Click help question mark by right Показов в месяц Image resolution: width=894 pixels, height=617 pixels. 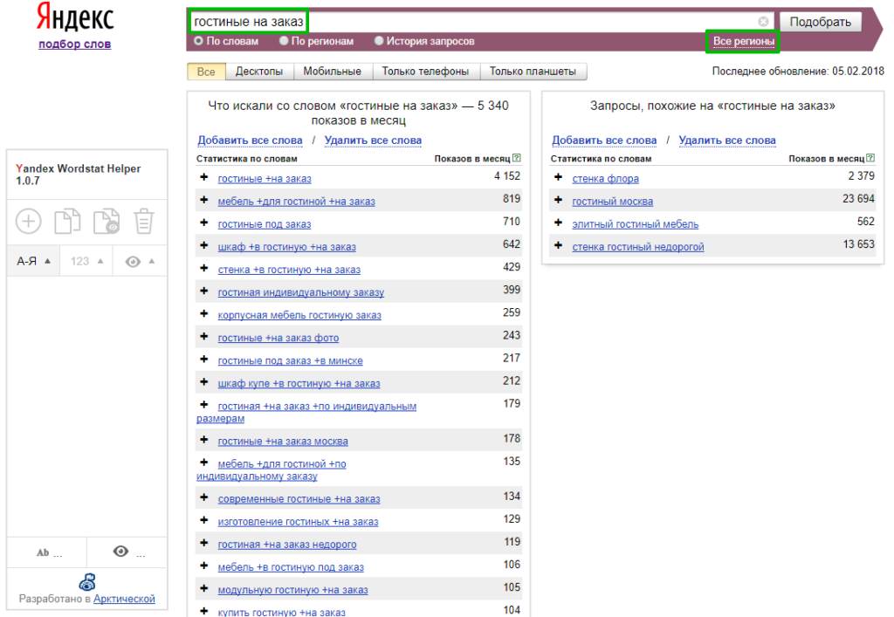[x=870, y=158]
